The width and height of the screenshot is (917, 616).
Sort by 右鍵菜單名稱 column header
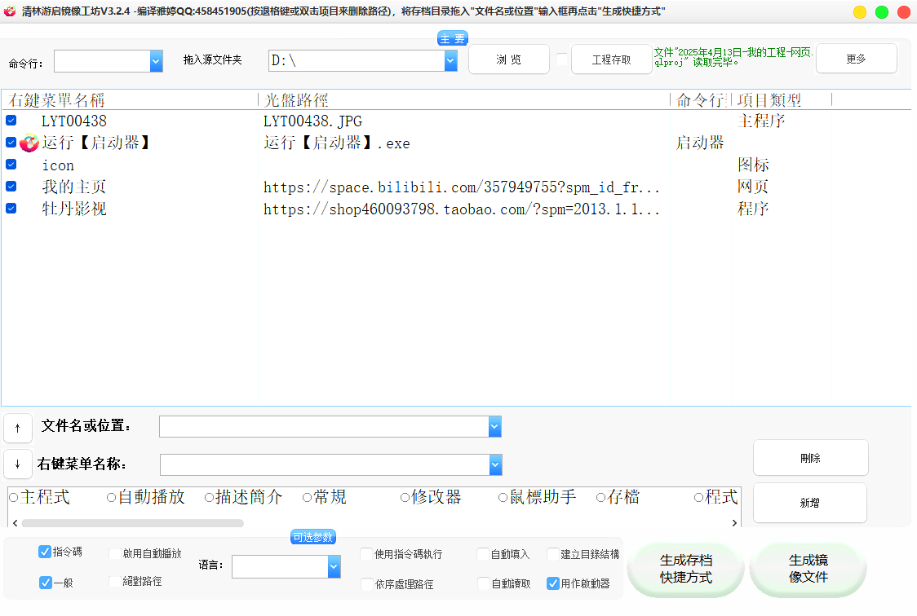130,100
